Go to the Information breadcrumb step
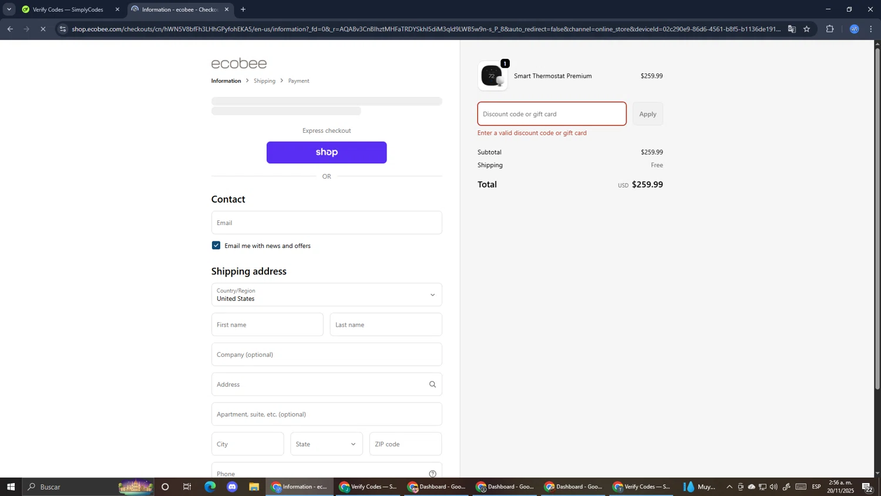The height and width of the screenshot is (496, 881). click(x=226, y=81)
